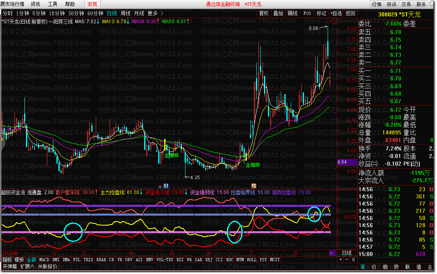Switch to BOLL indicator
This screenshot has height=274, width=437.
(x=252, y=260)
